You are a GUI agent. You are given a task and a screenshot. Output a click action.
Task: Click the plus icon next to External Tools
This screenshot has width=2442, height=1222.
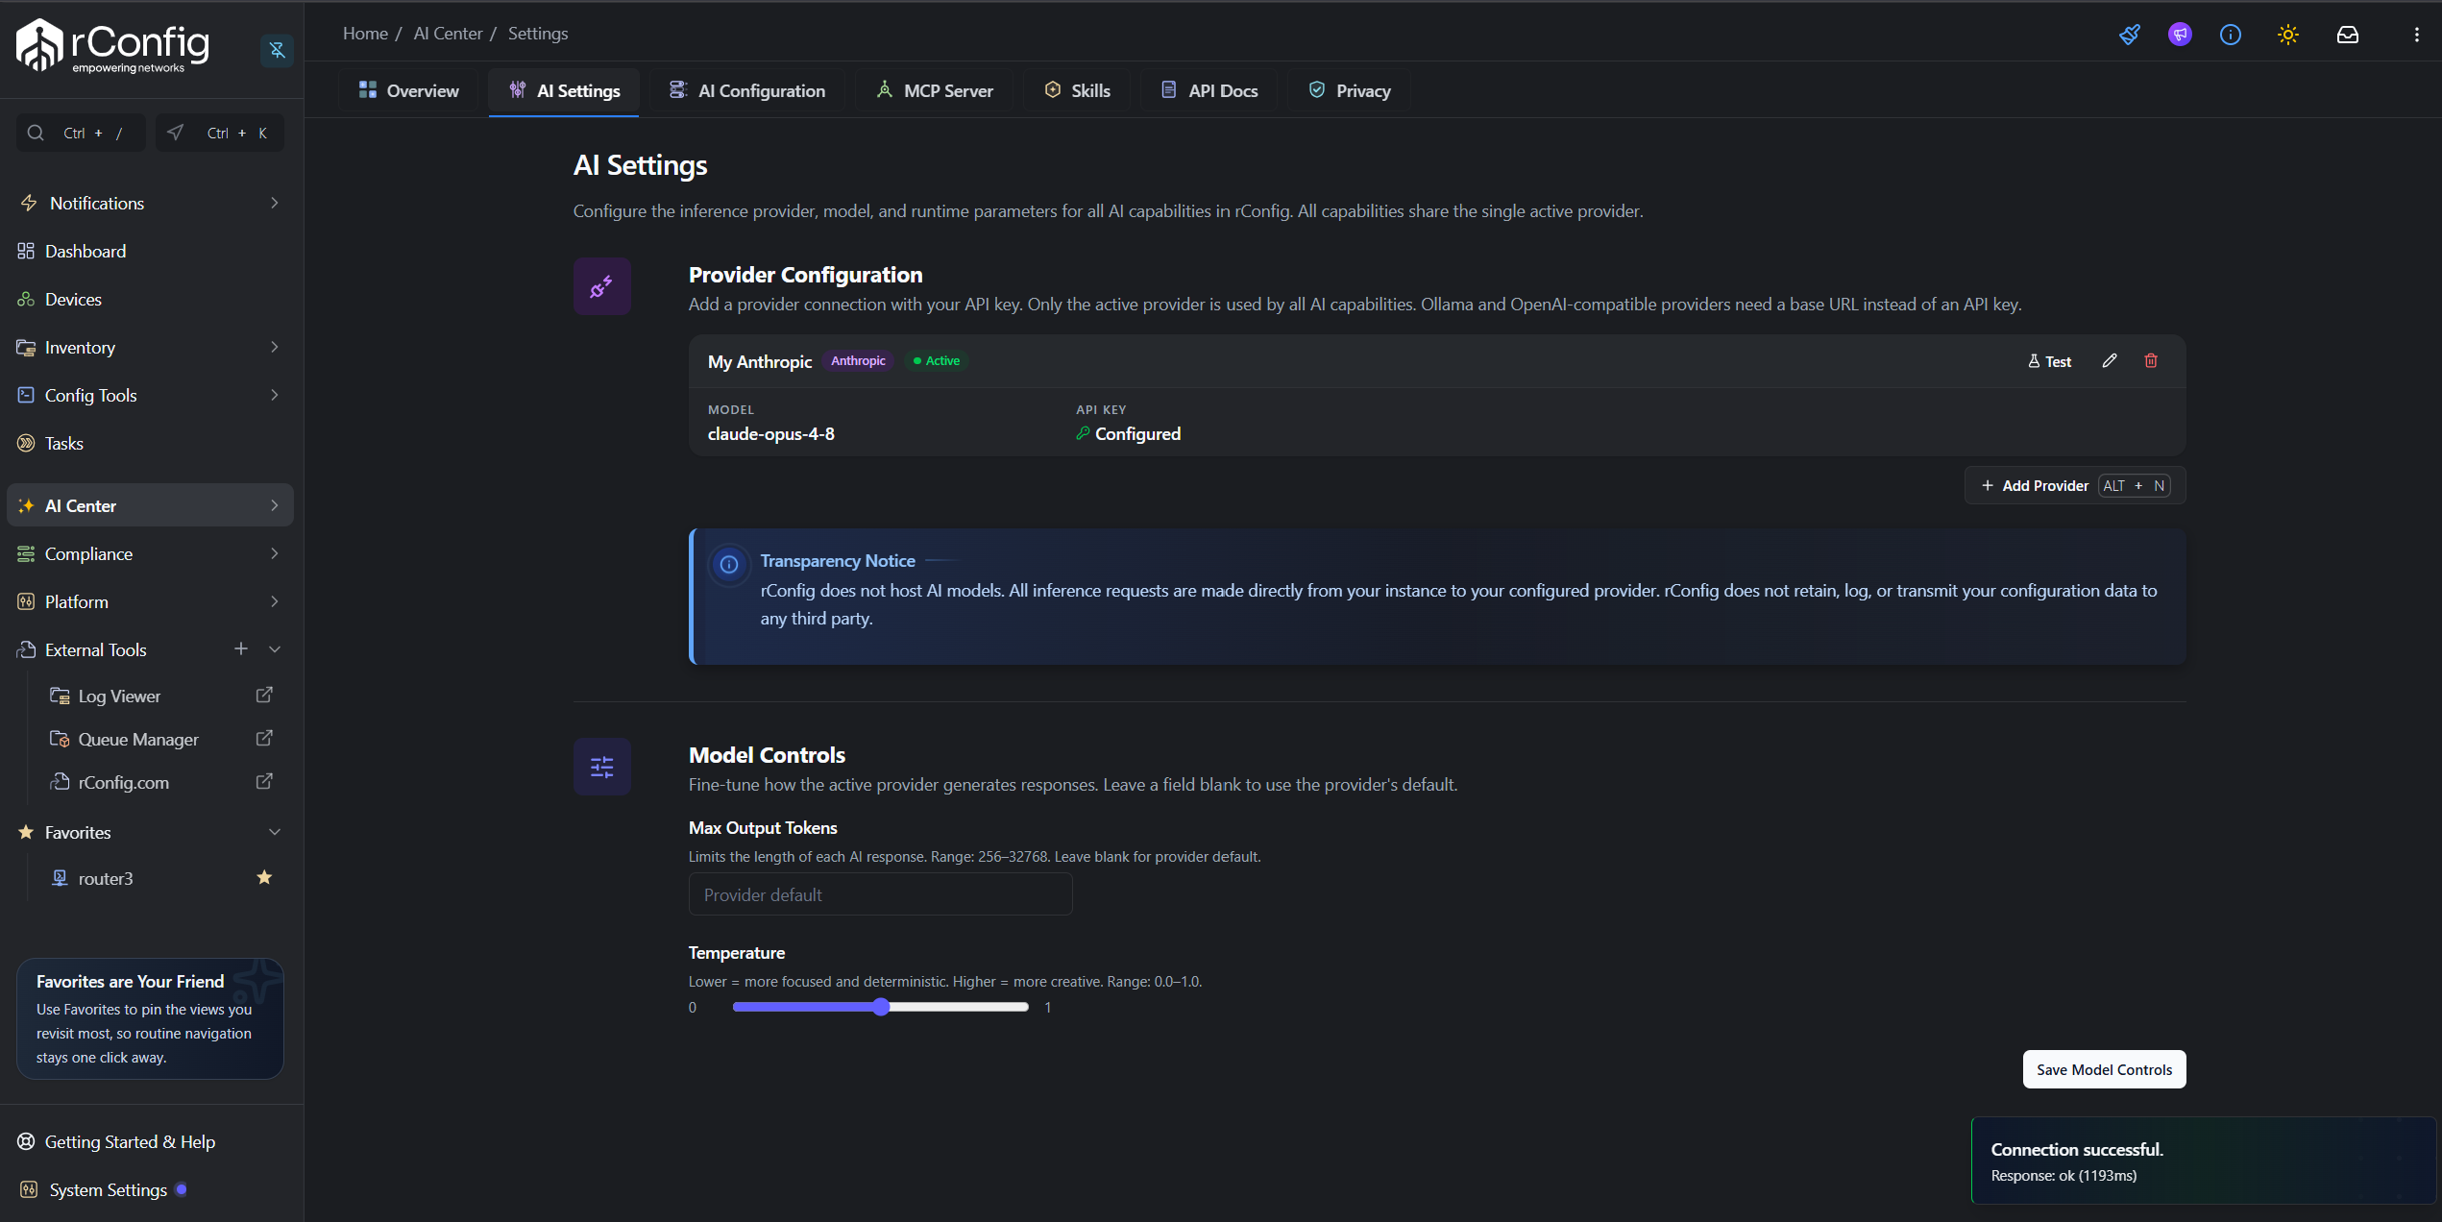pyautogui.click(x=241, y=649)
